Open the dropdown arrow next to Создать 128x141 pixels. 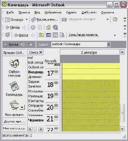point(27,20)
